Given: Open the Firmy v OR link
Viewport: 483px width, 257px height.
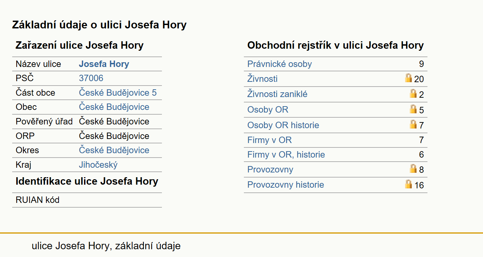Looking at the screenshot, I should (x=270, y=140).
